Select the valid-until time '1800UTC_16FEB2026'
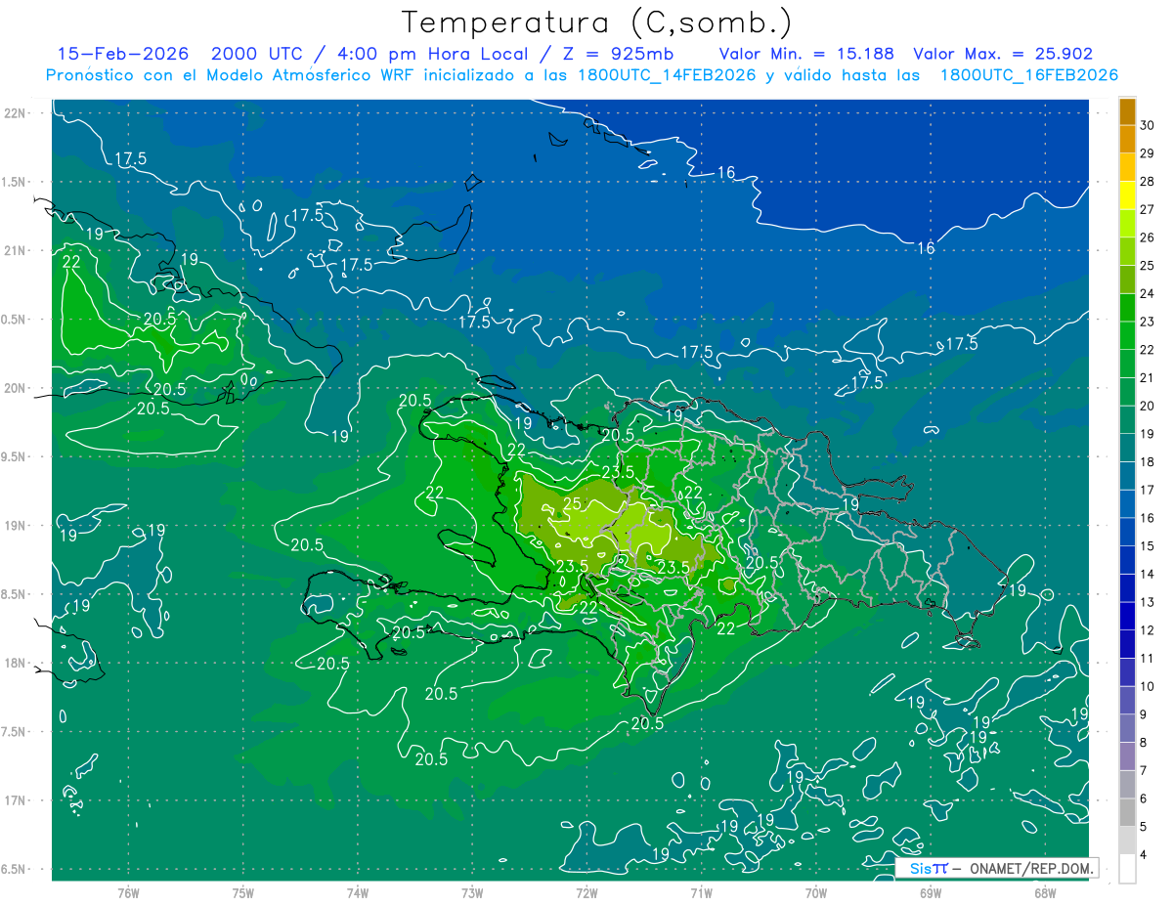Screen dimensions: 1173x906 tap(1028, 75)
